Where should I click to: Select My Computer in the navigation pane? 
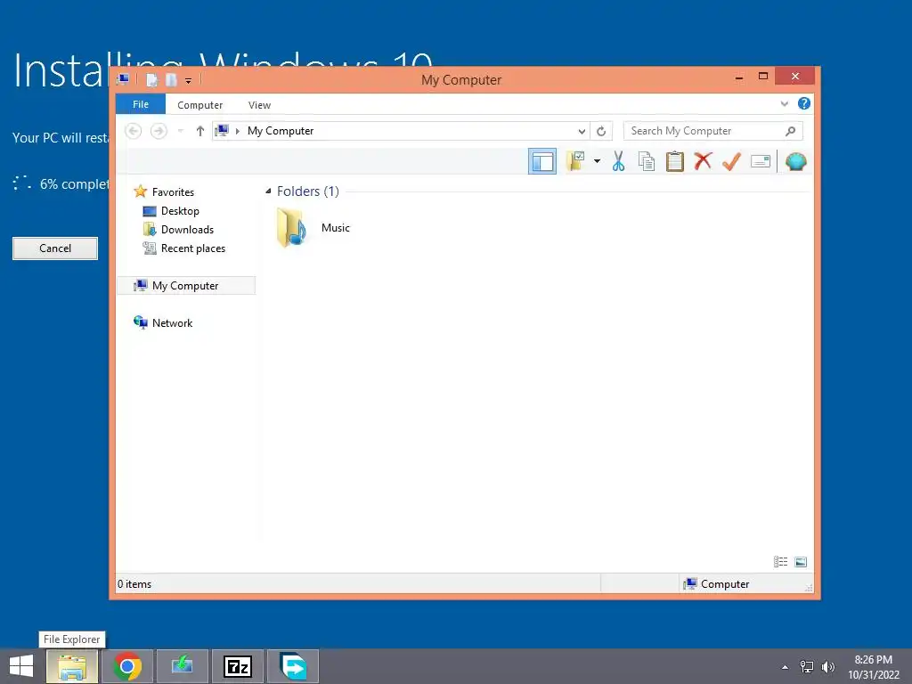pyautogui.click(x=185, y=286)
